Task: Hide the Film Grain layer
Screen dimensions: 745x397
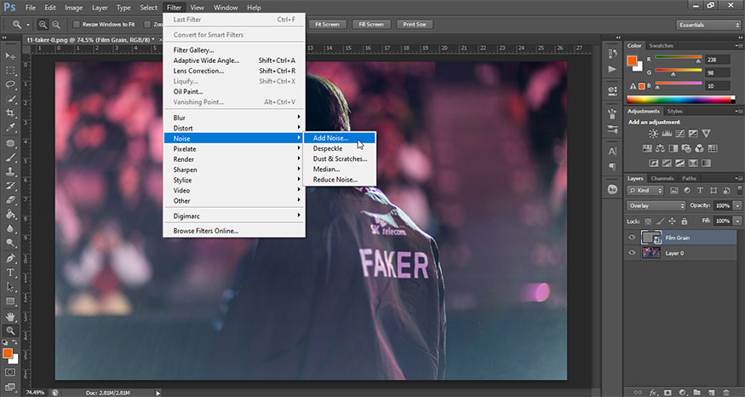Action: click(632, 238)
